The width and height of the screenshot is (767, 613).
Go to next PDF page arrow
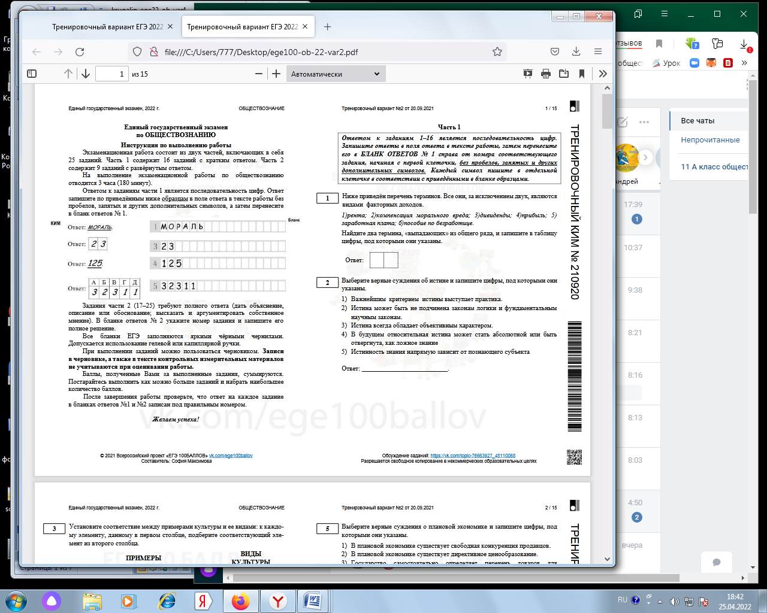tap(86, 74)
